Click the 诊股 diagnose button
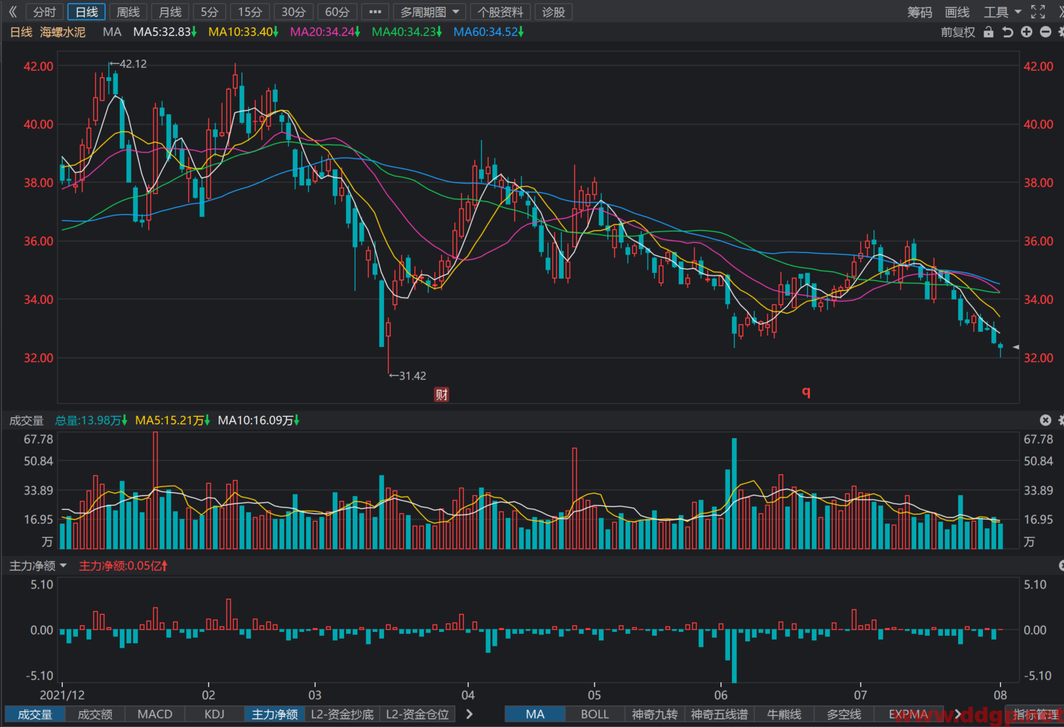1064x727 pixels. tap(553, 12)
